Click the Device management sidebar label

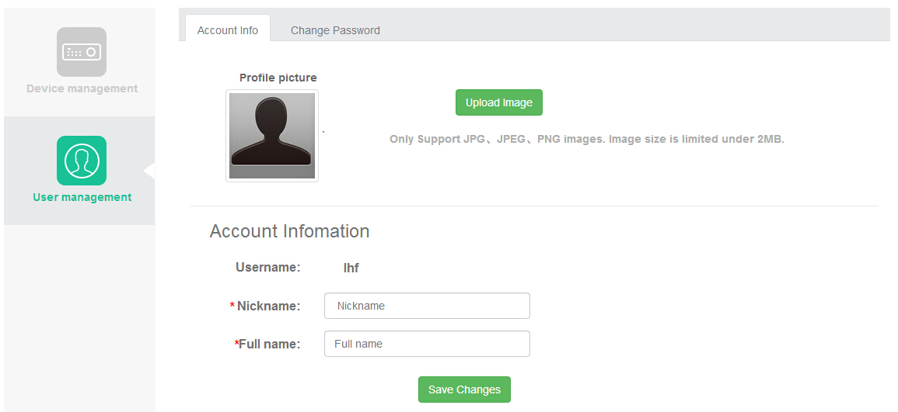tap(82, 88)
